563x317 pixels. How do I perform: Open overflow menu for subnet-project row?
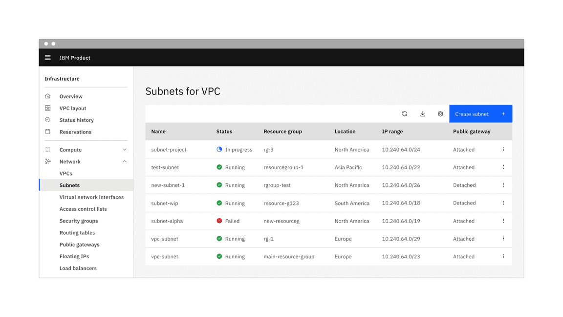pos(503,150)
